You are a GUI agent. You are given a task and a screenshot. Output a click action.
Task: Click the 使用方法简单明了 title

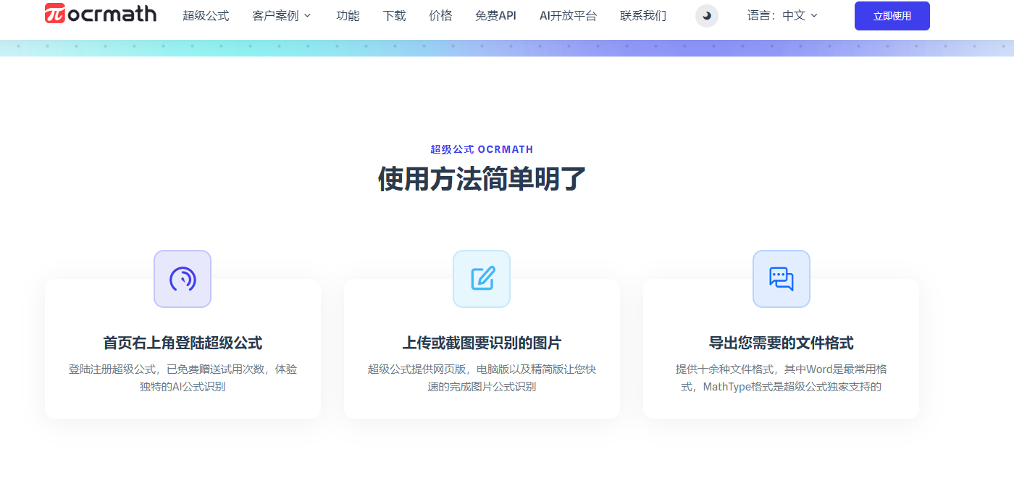coord(482,178)
